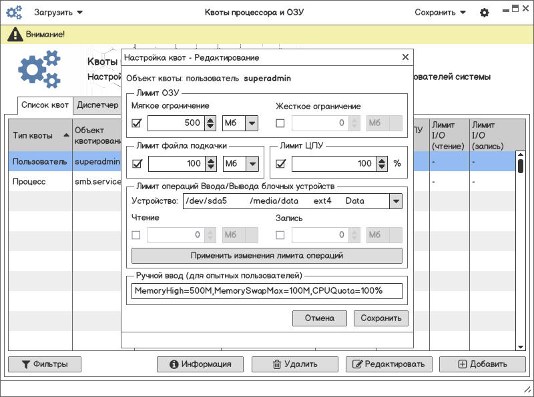Uncheck the soft RAM limit checkbox
The width and height of the screenshot is (534, 397).
click(x=137, y=123)
